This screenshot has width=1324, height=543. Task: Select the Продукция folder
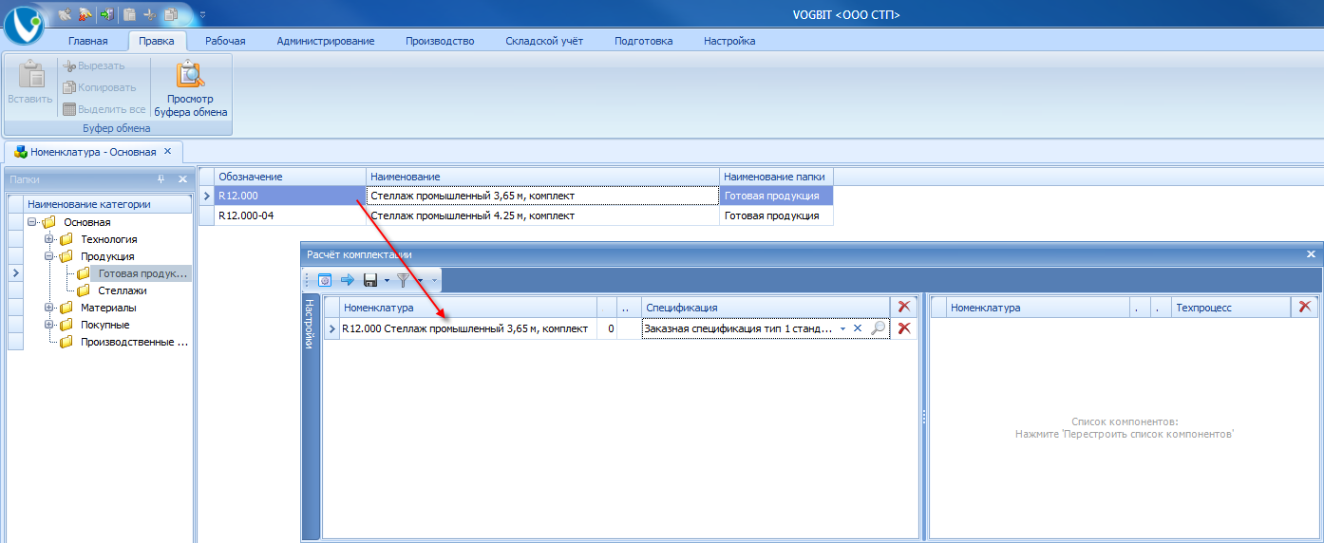coord(107,256)
